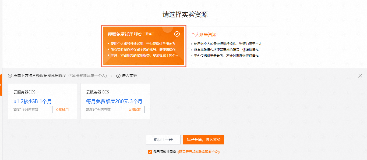367x160 pixels.
Task: Open the u1 2核4GB 1个月 offer
Action: click(x=33, y=101)
